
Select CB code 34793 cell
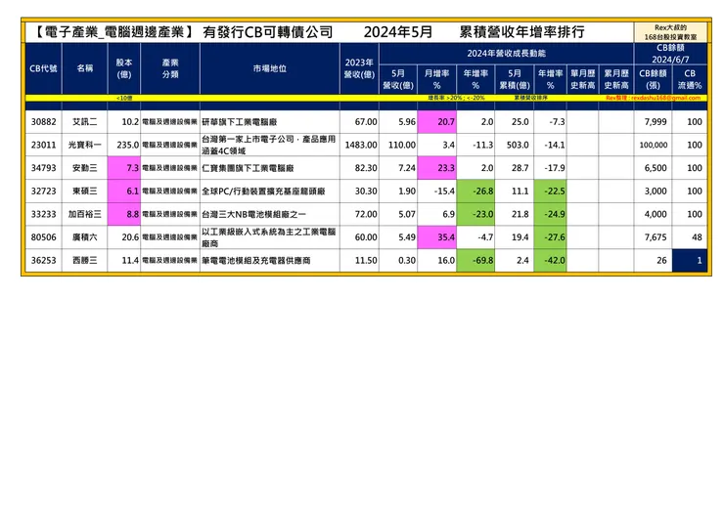pyautogui.click(x=43, y=168)
